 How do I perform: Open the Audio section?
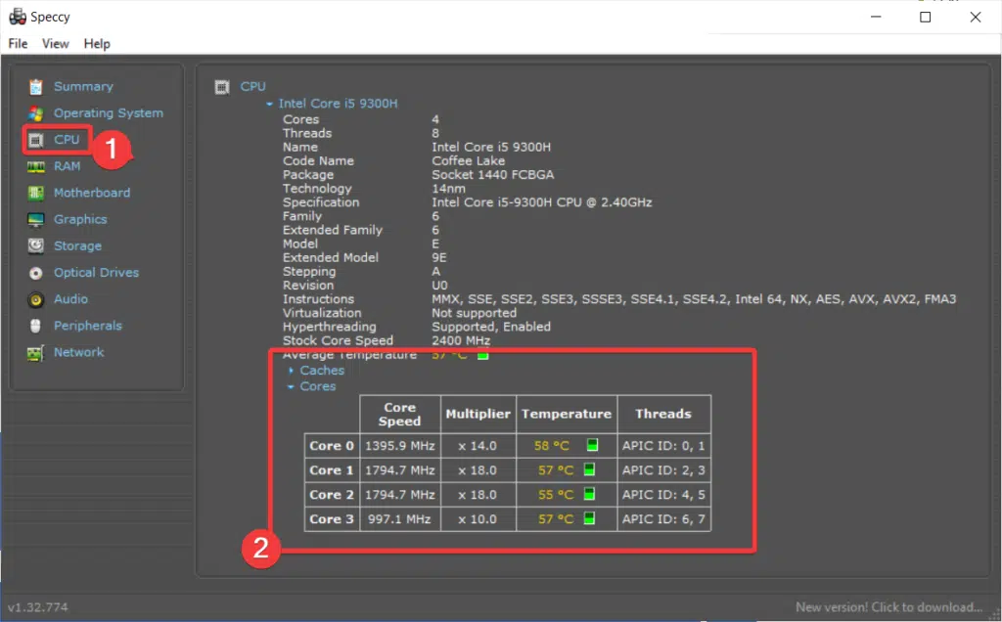(70, 299)
